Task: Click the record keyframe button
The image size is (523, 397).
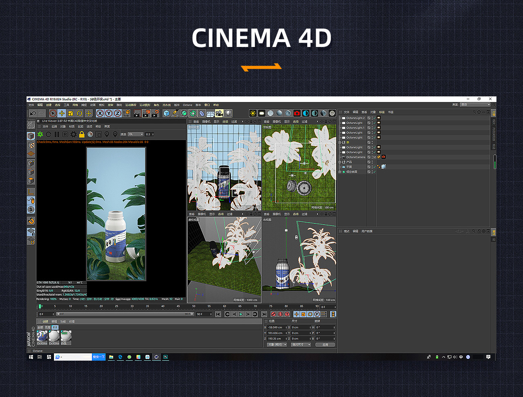Action: [274, 314]
